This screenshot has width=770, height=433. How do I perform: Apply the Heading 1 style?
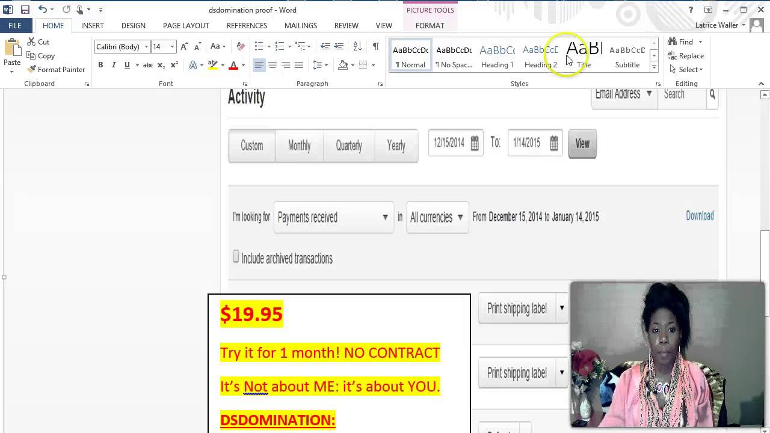[x=497, y=55]
